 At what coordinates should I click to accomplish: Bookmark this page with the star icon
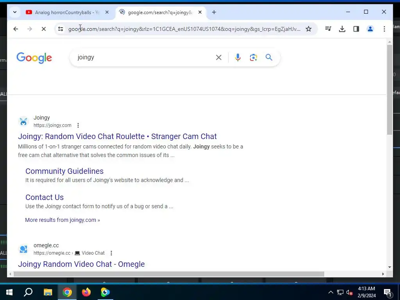tap(309, 29)
